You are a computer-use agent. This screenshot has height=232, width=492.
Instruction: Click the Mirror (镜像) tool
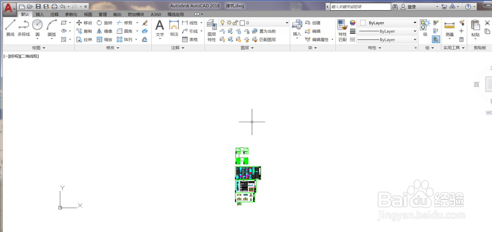pos(105,31)
